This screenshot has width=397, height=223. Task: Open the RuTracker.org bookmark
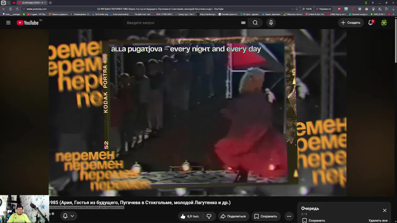(x=100, y=14)
